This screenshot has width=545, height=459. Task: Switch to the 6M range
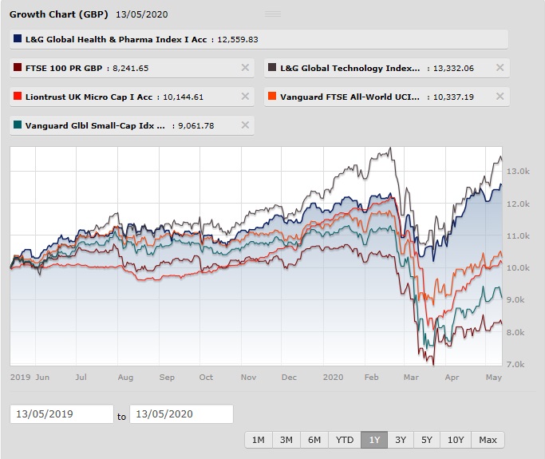point(314,440)
